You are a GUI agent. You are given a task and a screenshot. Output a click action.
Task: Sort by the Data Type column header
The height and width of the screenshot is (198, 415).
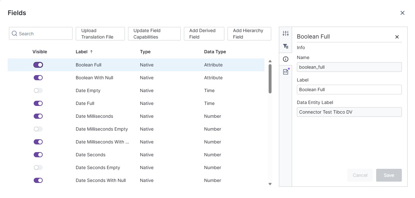tap(215, 52)
